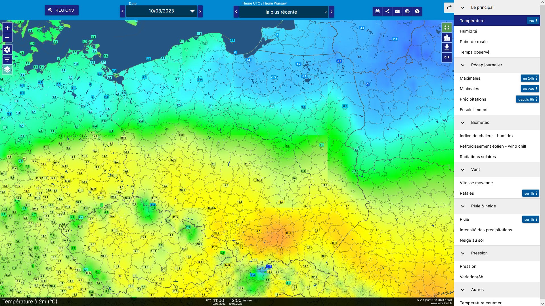This screenshot has width=545, height=306.
Task: Open the calendar icon in toolbar
Action: 378,11
